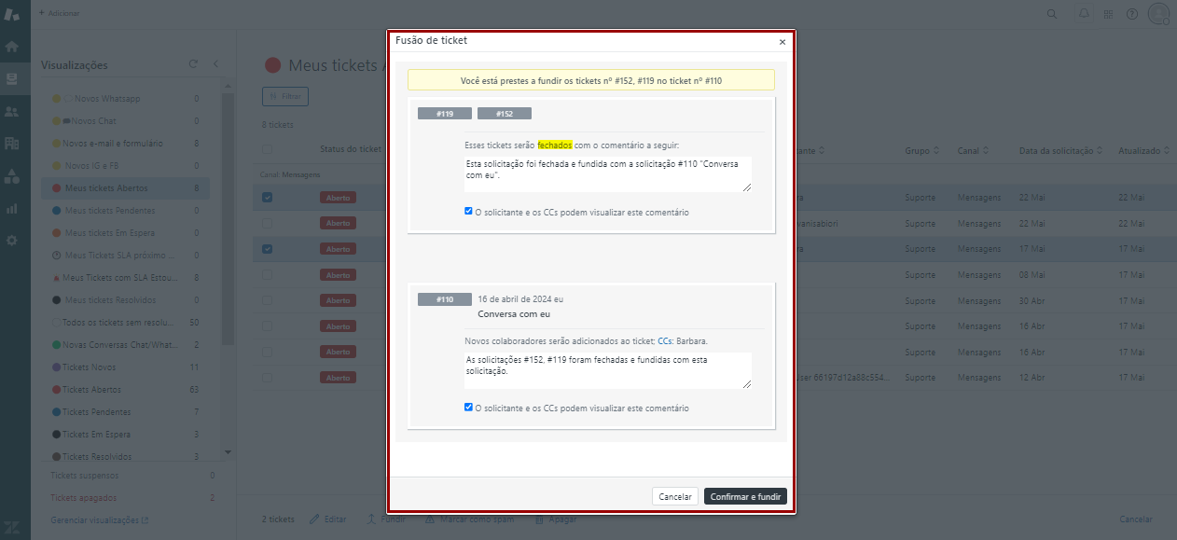Click the search magnifier icon
Viewport: 1177px width, 540px height.
pyautogui.click(x=1052, y=14)
